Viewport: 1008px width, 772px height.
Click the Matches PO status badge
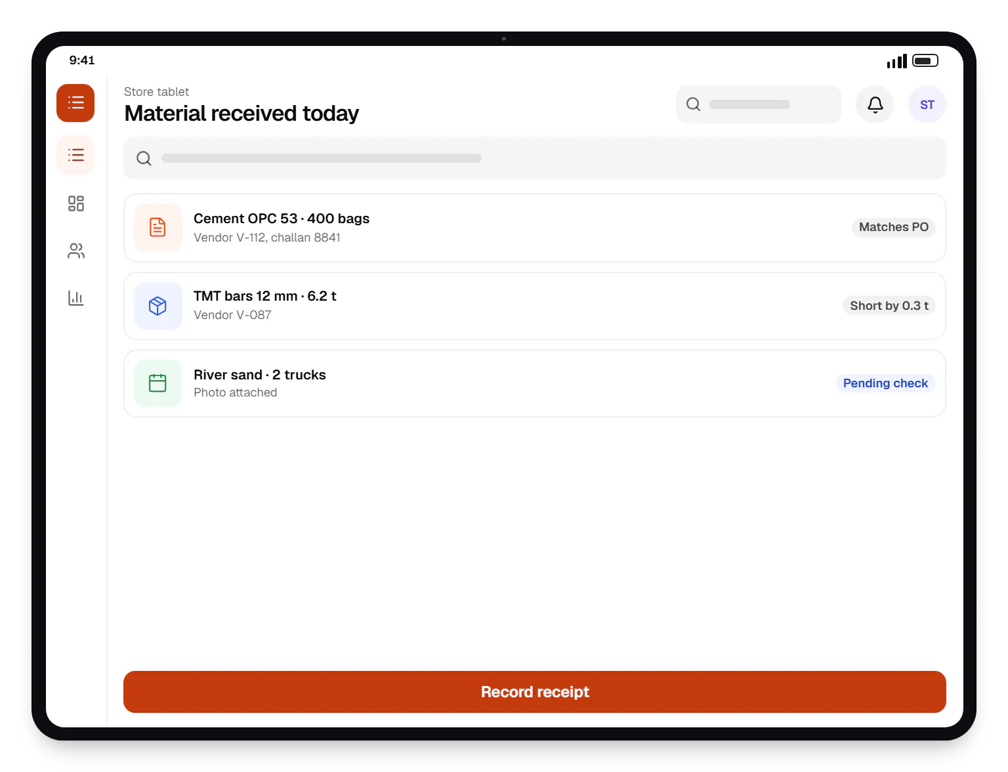tap(893, 227)
